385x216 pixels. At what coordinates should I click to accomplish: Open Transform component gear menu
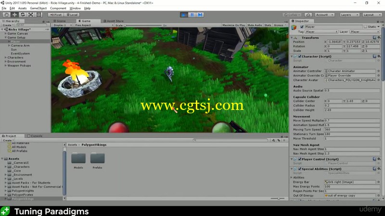379,37
